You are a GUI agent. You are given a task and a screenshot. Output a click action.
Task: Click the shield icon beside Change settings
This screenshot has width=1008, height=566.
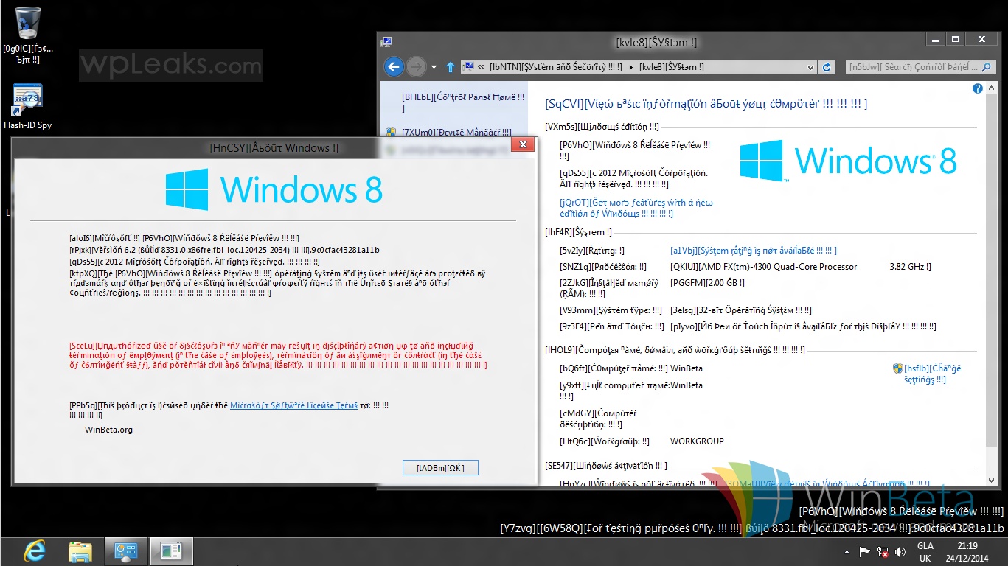coord(898,368)
